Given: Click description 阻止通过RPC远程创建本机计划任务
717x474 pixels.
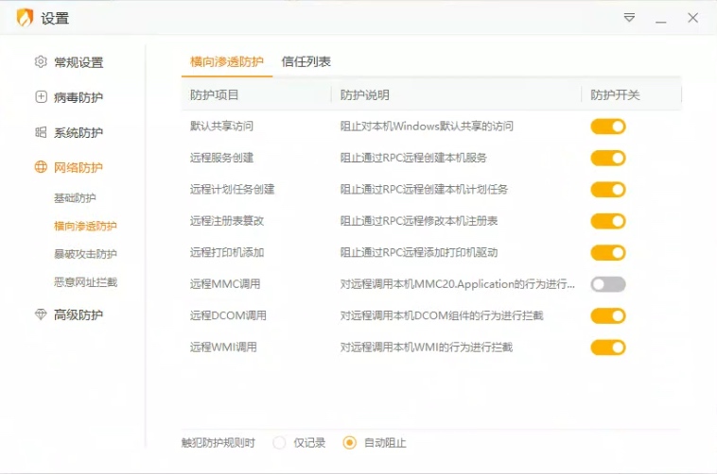Looking at the screenshot, I should click(424, 189).
